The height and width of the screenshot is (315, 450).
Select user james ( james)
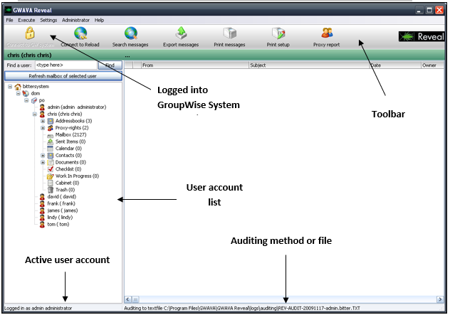tap(62, 210)
